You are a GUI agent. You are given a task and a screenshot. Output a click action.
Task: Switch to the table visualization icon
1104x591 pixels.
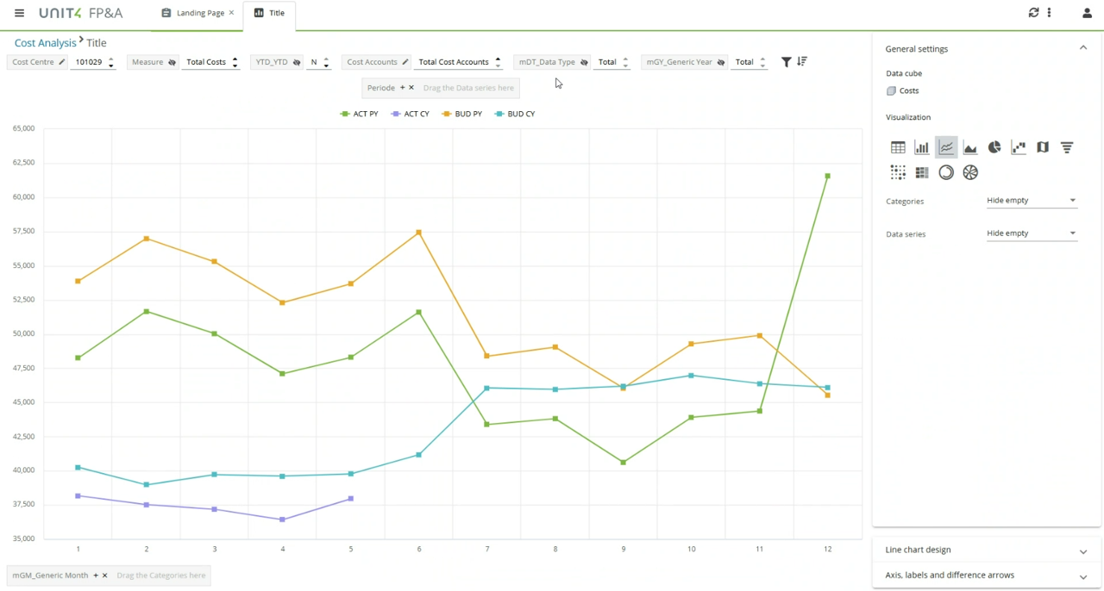click(898, 146)
